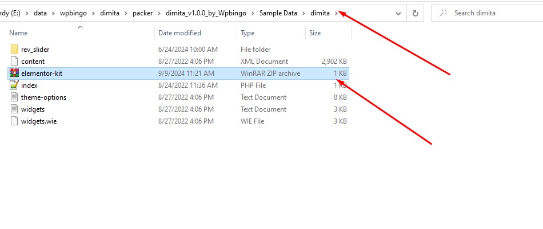This screenshot has height=229, width=543.
Task: Sort files by Size column
Action: pyautogui.click(x=315, y=33)
